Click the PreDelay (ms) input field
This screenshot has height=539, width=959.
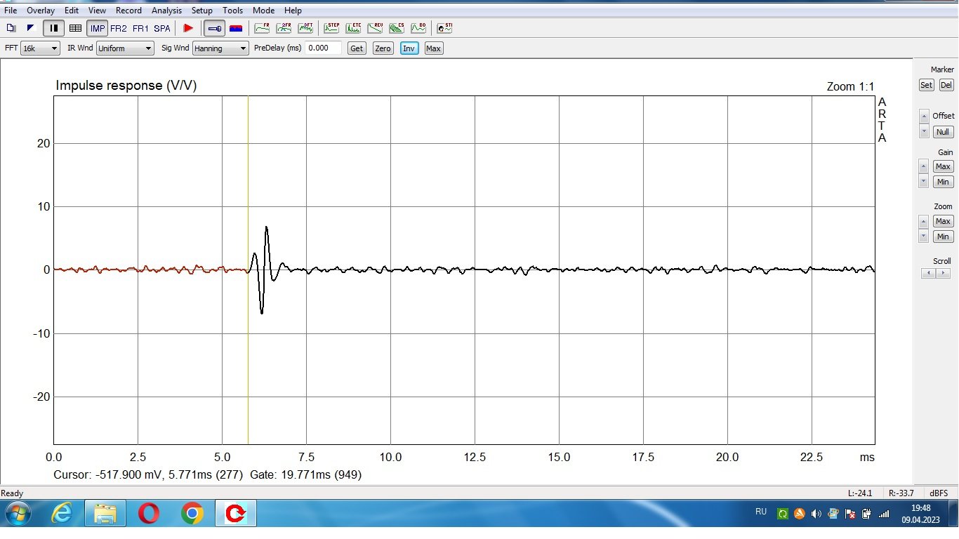[x=323, y=48]
